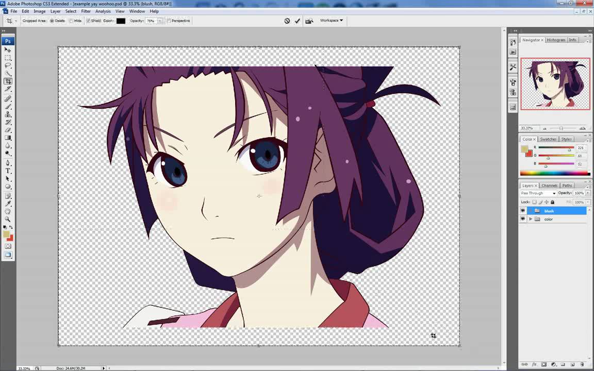Viewport: 594px width, 371px height.
Task: Select the Notes tool
Action: (8, 196)
